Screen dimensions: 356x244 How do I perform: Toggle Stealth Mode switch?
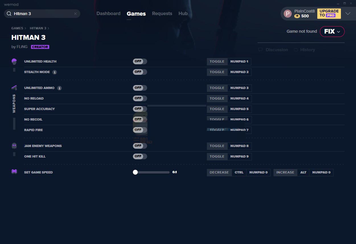140,72
